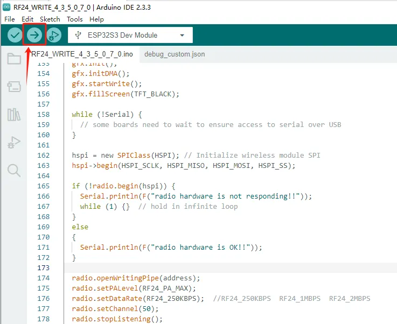Open the Debug panel in sidebar

pos(14,143)
